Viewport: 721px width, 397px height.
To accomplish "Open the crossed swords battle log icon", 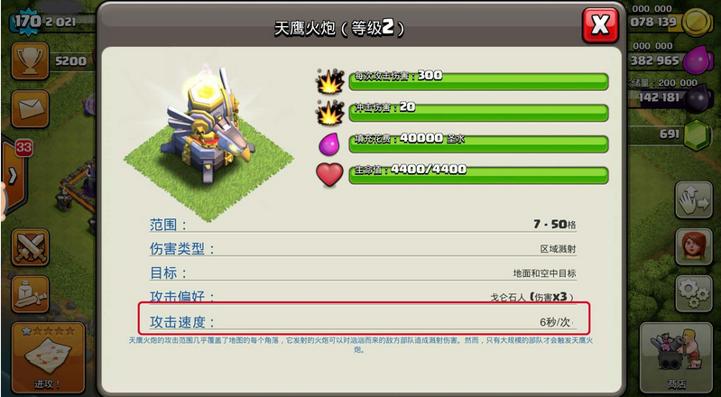I will point(30,247).
